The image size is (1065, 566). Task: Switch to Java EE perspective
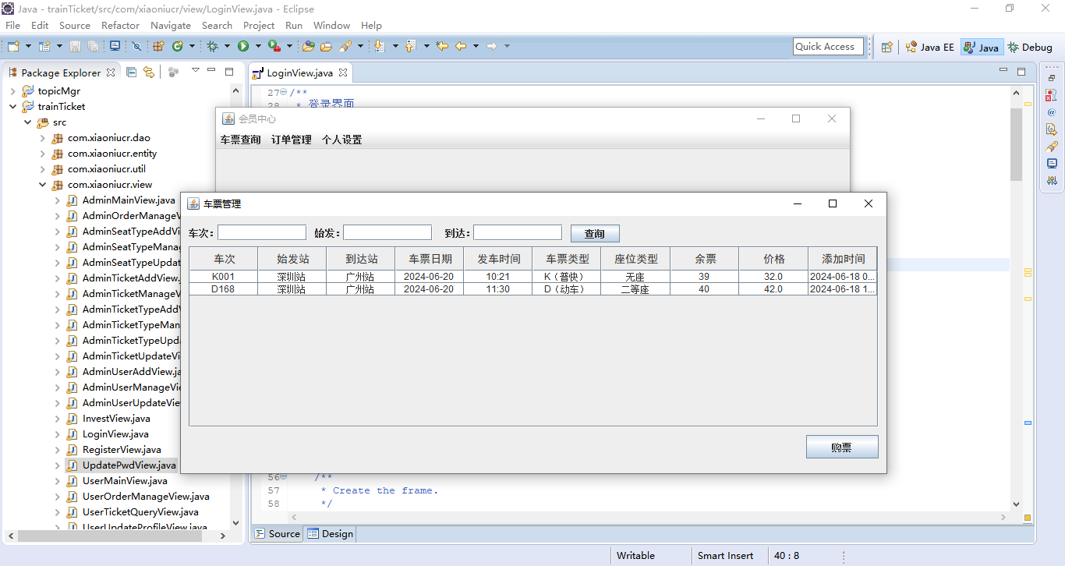tap(929, 47)
